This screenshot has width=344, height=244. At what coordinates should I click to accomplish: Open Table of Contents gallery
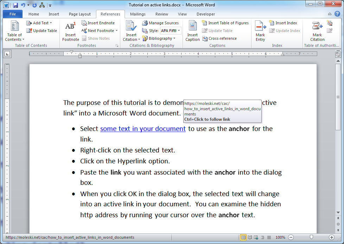click(14, 31)
